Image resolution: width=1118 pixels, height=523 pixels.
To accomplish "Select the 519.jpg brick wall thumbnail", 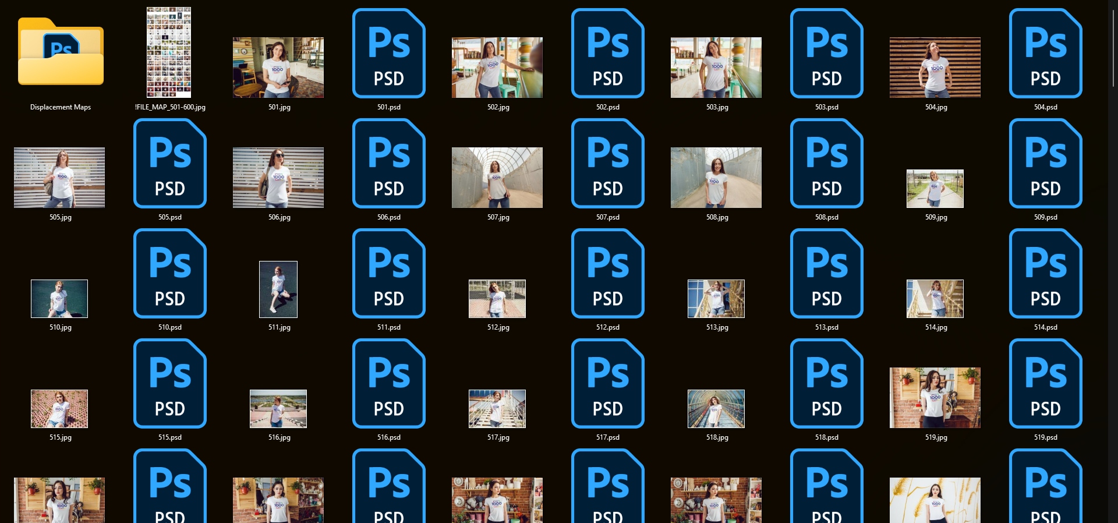I will (935, 398).
